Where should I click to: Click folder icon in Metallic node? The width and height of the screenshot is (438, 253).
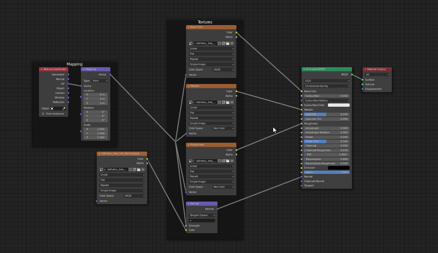228,102
